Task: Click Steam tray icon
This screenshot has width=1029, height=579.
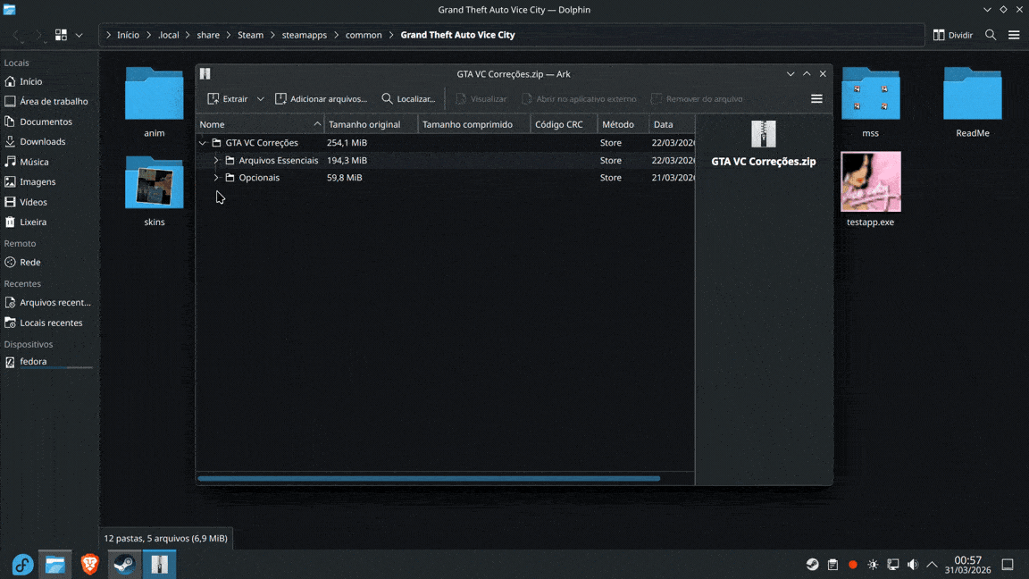Action: tap(813, 565)
